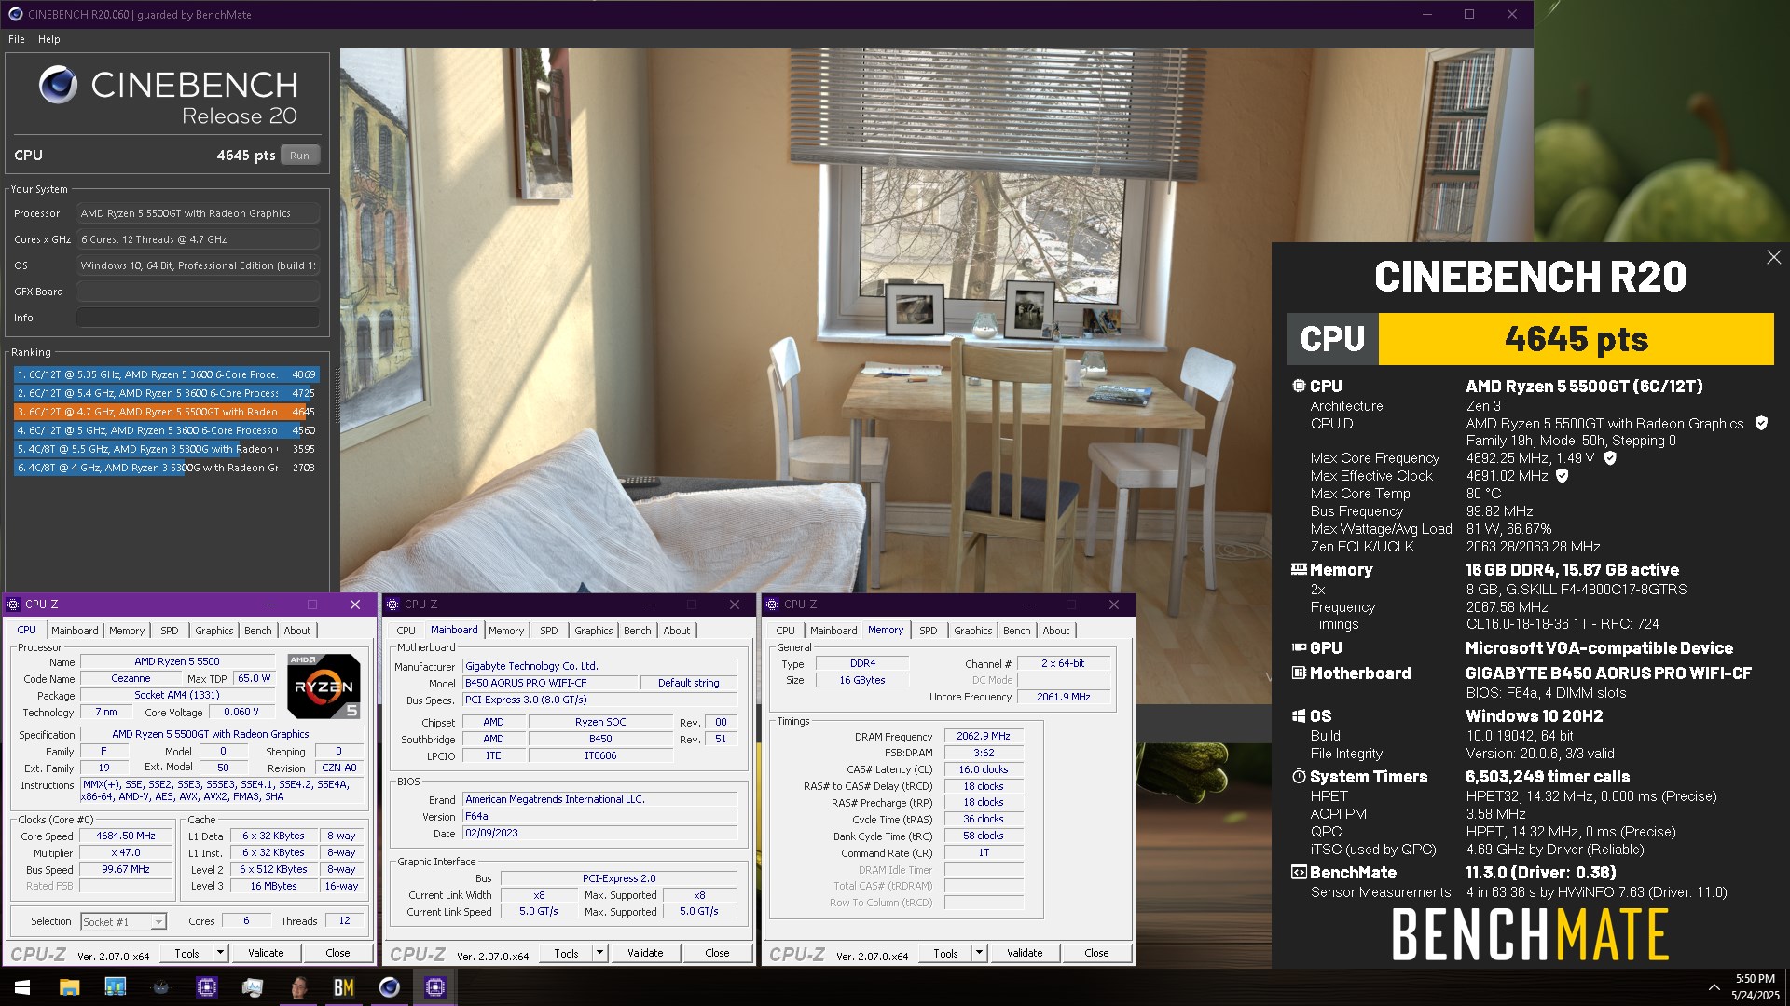Viewport: 1790px width, 1006px height.
Task: Open CPU tab in Memory CPU-Z window
Action: point(786,631)
